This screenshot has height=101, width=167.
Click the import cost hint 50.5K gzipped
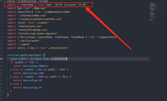click(x=71, y=5)
